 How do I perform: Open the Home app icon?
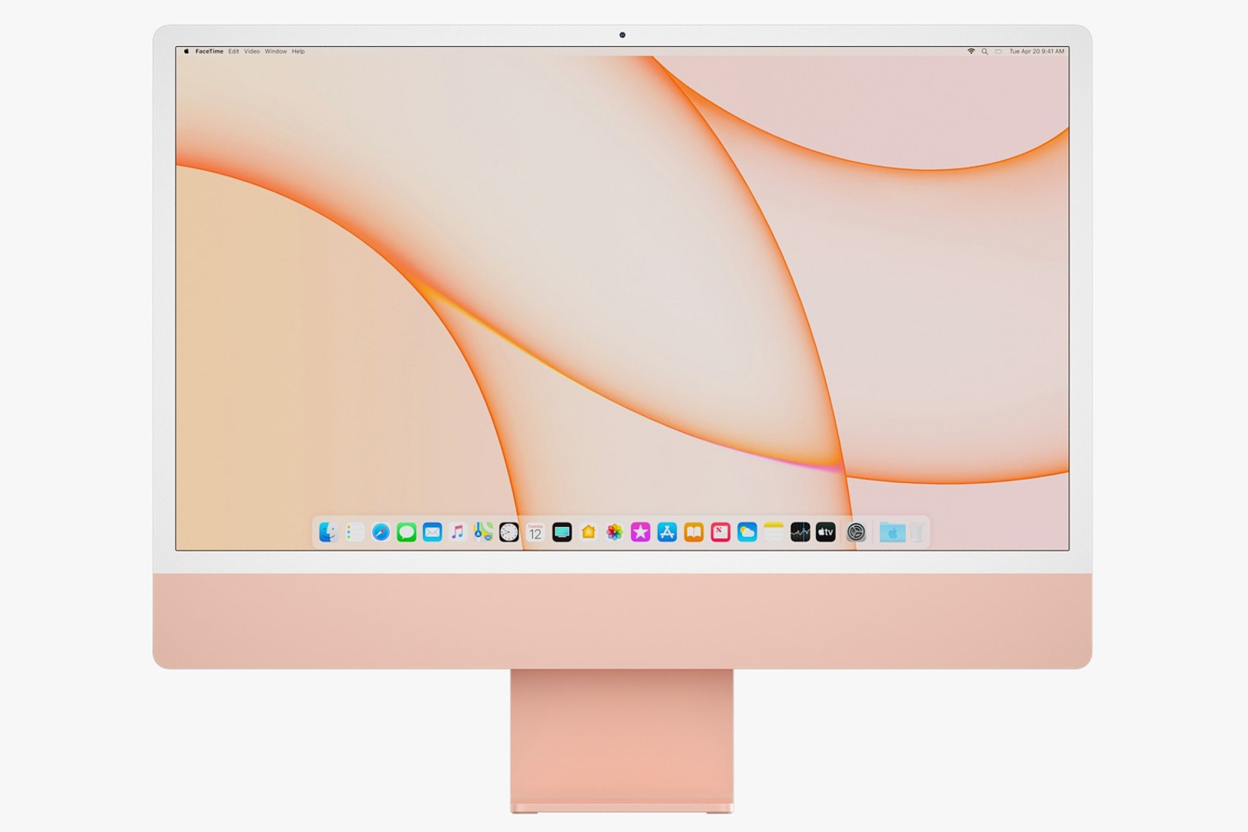click(589, 532)
